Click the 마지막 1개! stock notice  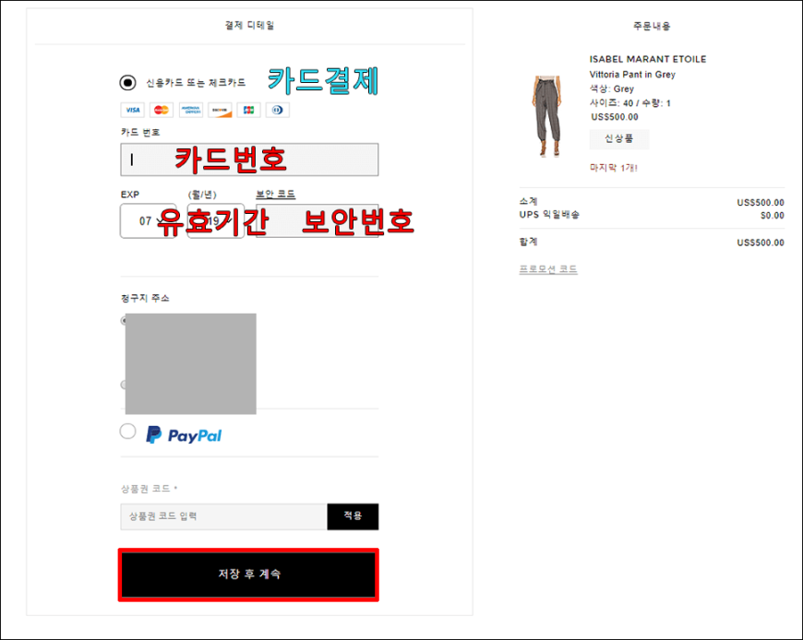pyautogui.click(x=614, y=168)
